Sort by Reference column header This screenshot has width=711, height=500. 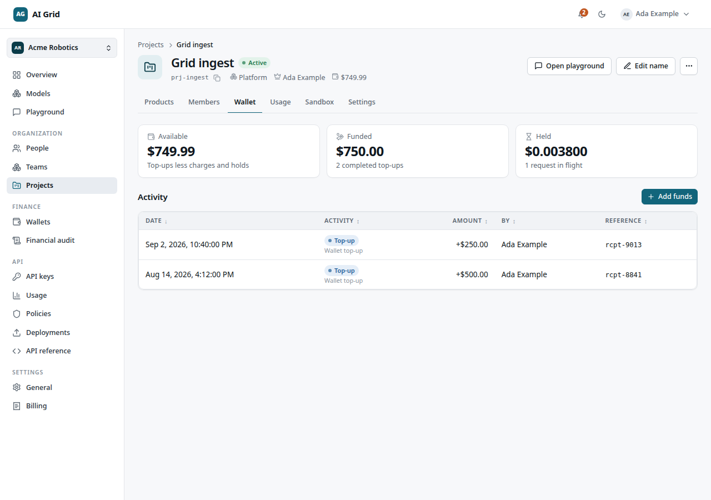click(x=627, y=221)
